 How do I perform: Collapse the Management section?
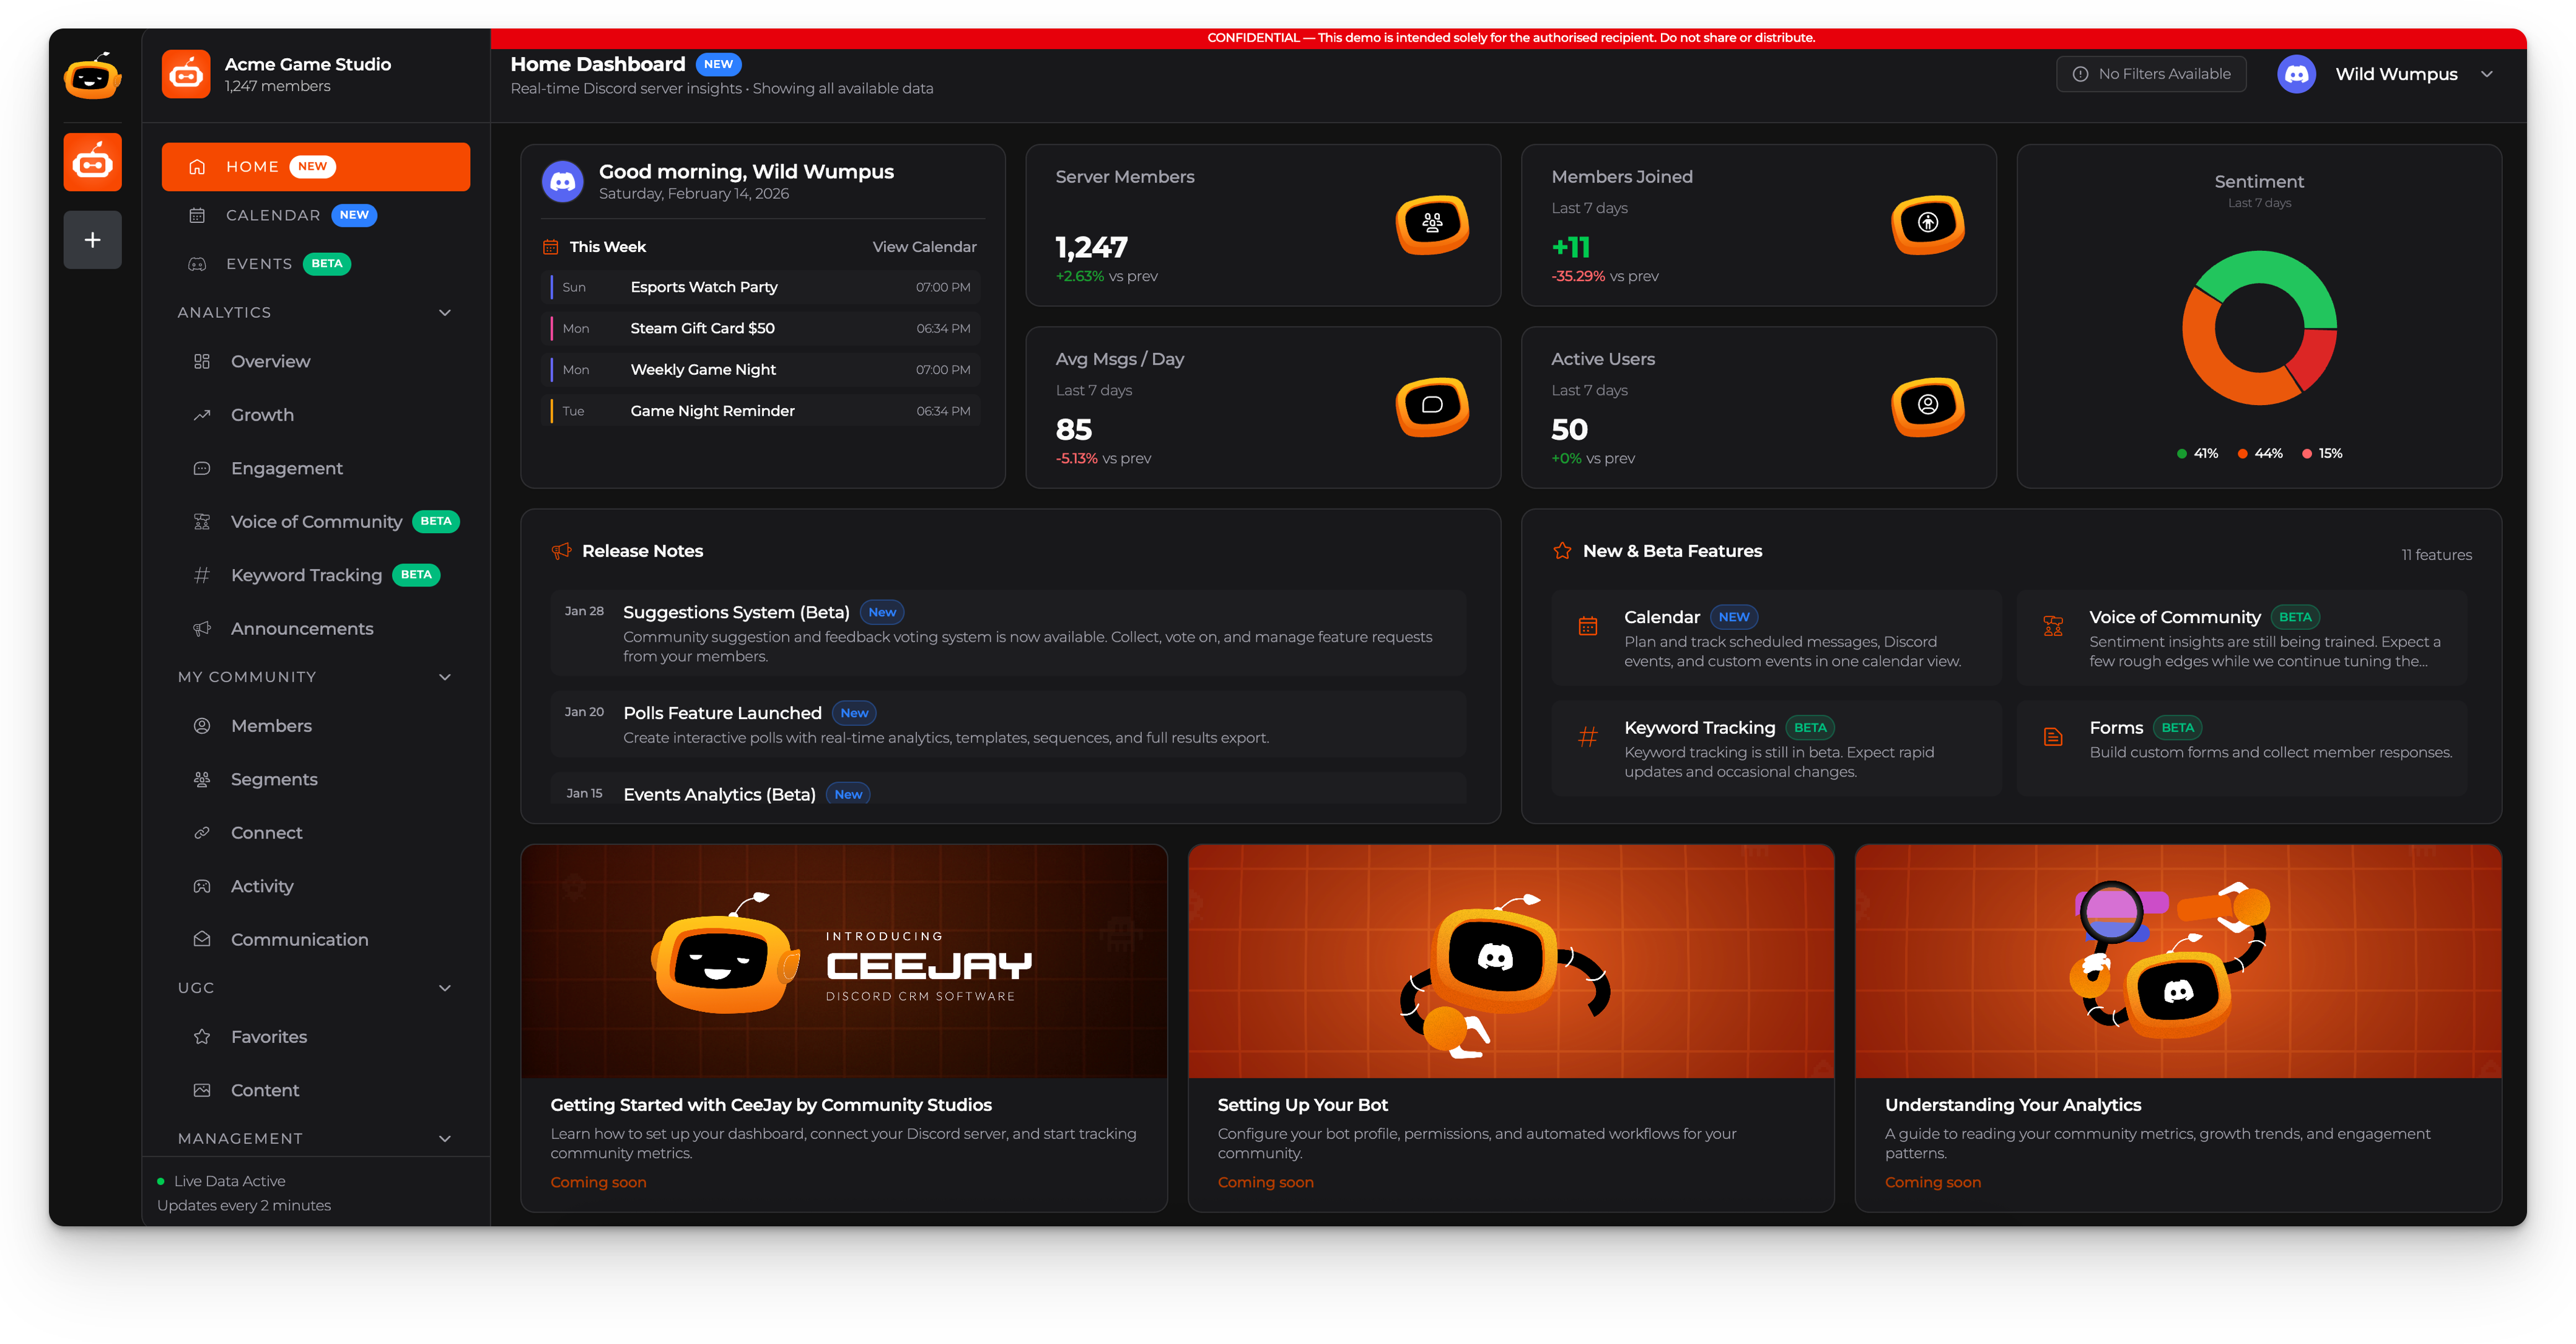(x=444, y=1138)
